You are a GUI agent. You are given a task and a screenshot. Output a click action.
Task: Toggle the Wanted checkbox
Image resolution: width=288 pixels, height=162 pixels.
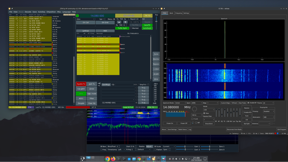pos(131,28)
